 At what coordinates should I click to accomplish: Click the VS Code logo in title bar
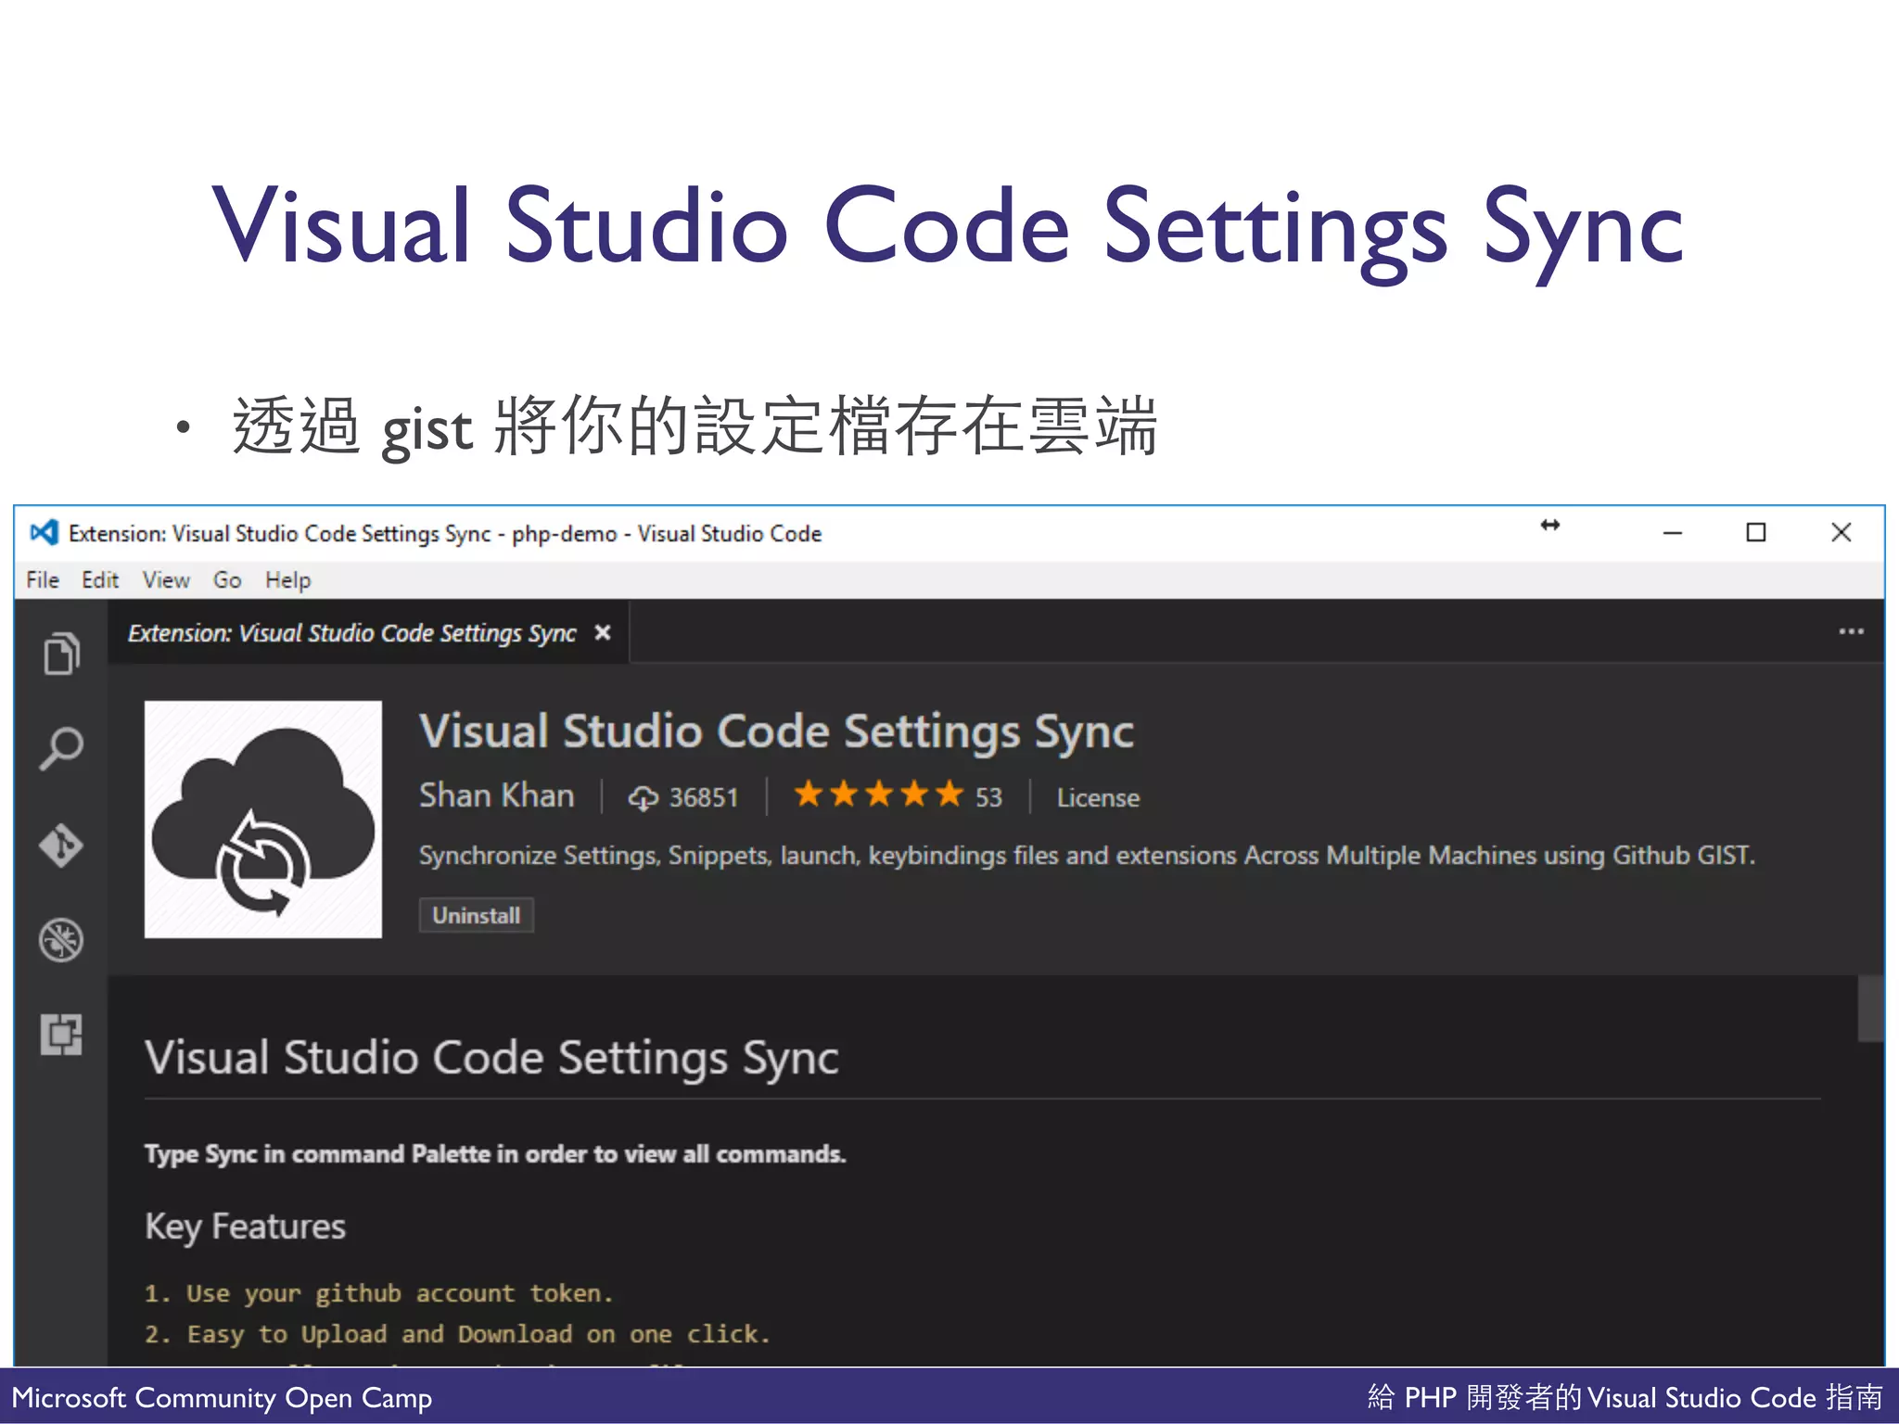tap(44, 533)
